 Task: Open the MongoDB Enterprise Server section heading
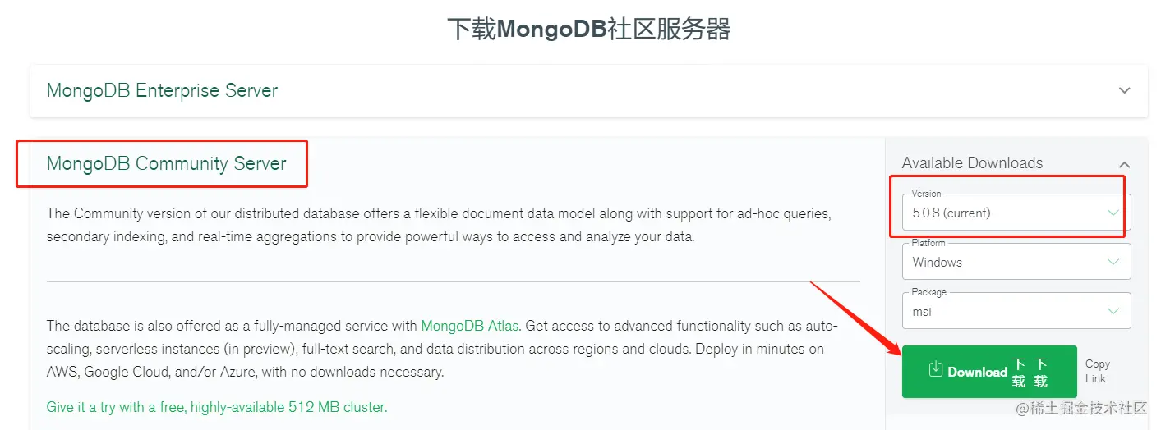162,90
